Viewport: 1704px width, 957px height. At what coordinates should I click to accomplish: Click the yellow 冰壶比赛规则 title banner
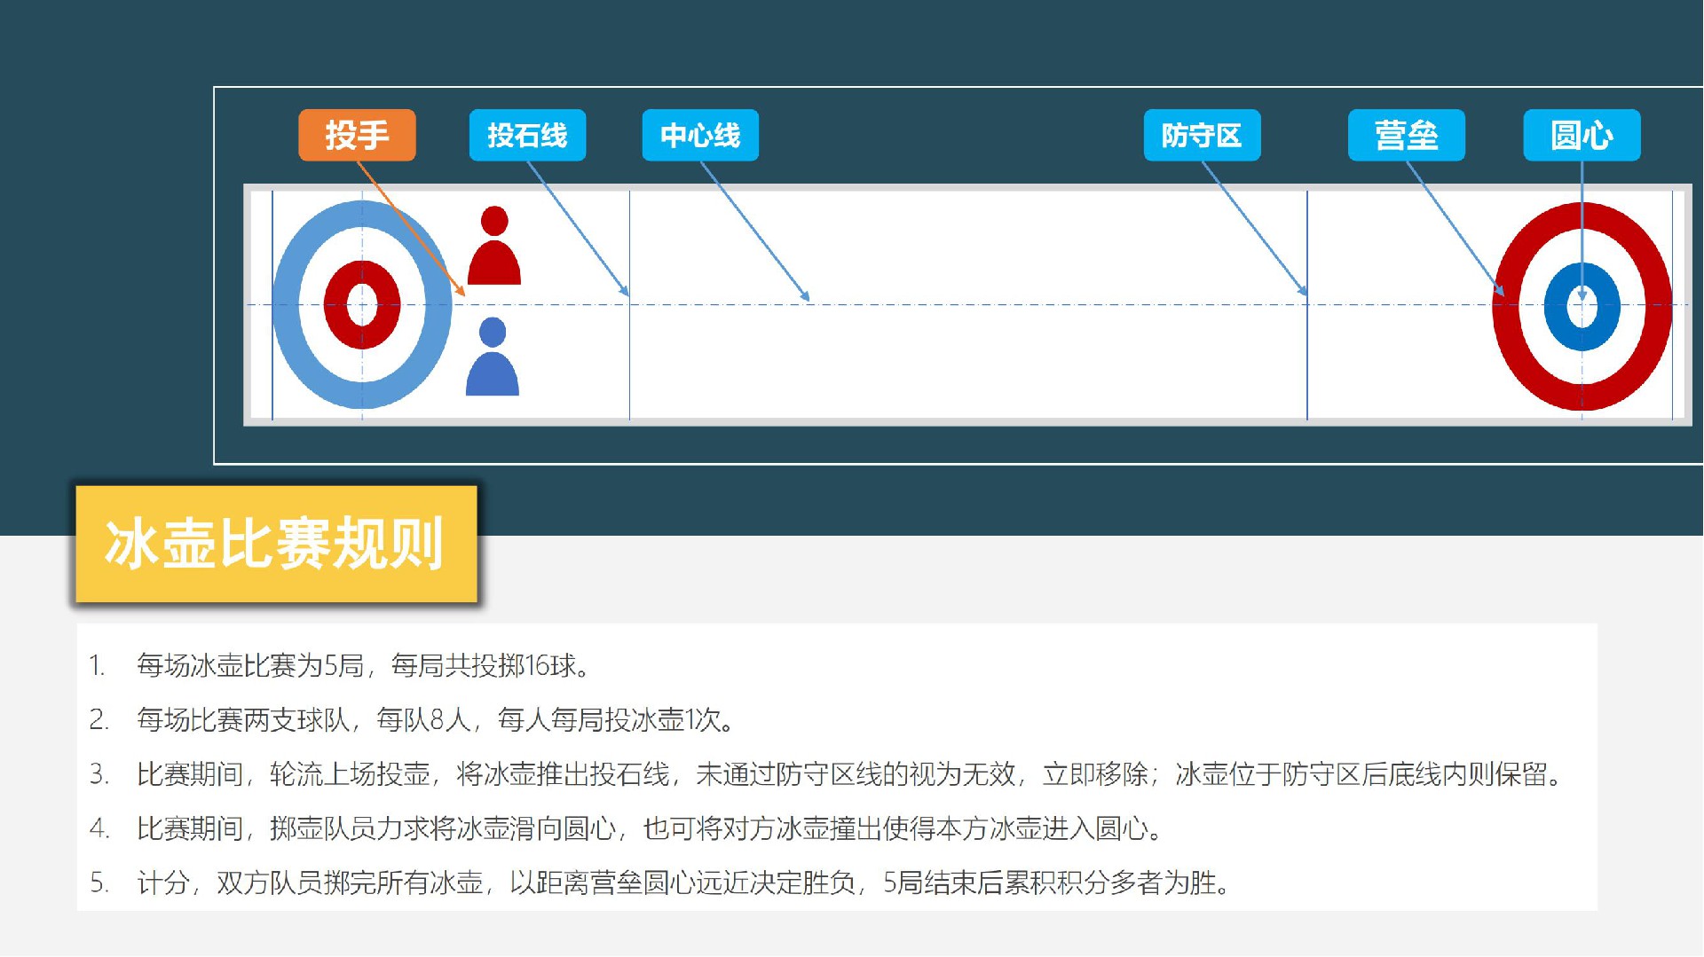(276, 544)
